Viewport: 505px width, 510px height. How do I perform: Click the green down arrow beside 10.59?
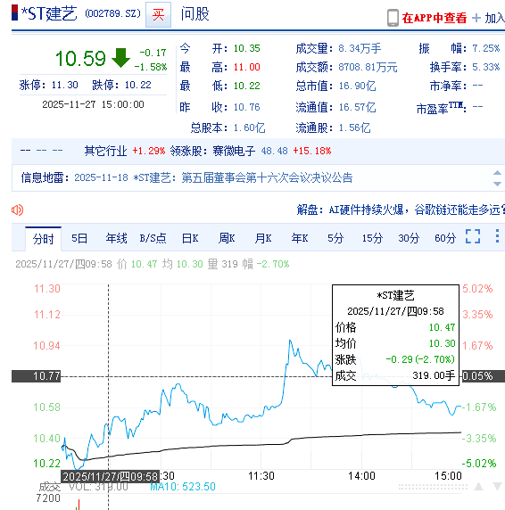[x=120, y=58]
